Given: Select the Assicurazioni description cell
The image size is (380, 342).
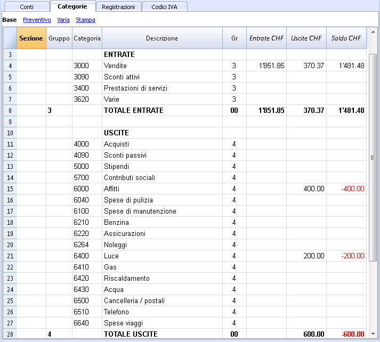Looking at the screenshot, I should [162, 233].
